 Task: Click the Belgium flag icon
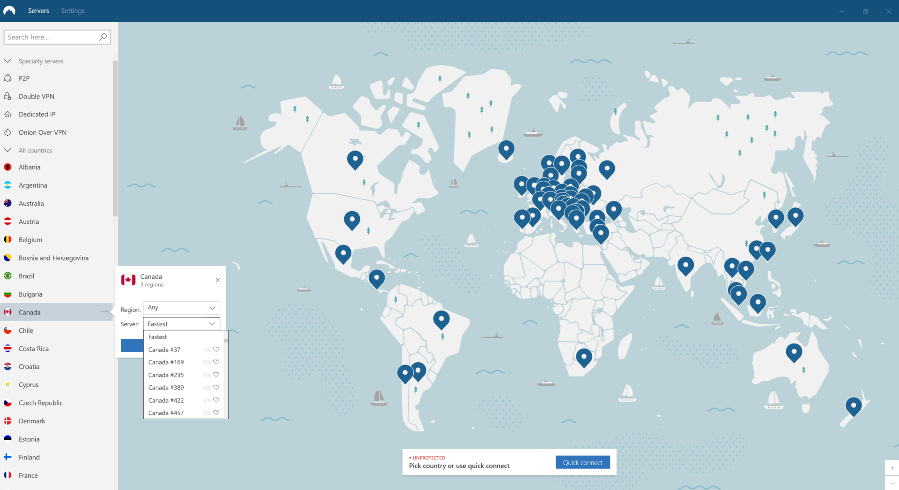[x=8, y=239]
